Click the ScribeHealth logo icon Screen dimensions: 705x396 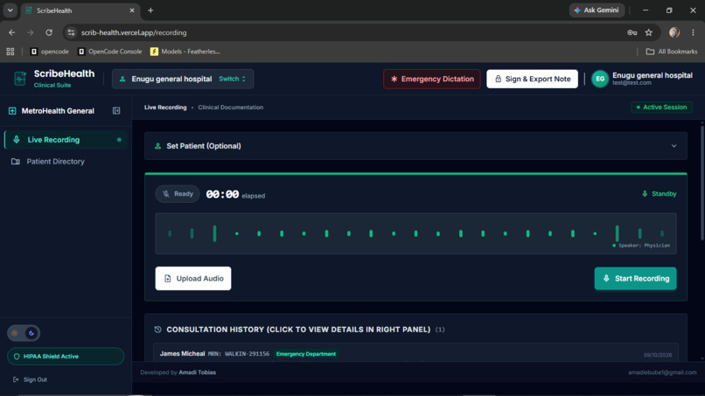pos(20,79)
